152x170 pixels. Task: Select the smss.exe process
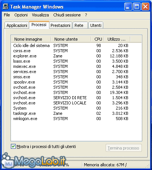(76, 77)
